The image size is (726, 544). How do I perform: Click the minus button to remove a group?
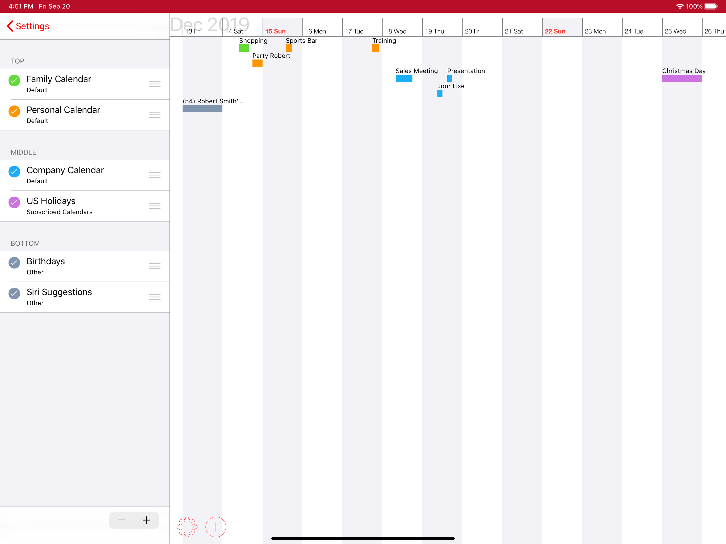[x=121, y=520]
